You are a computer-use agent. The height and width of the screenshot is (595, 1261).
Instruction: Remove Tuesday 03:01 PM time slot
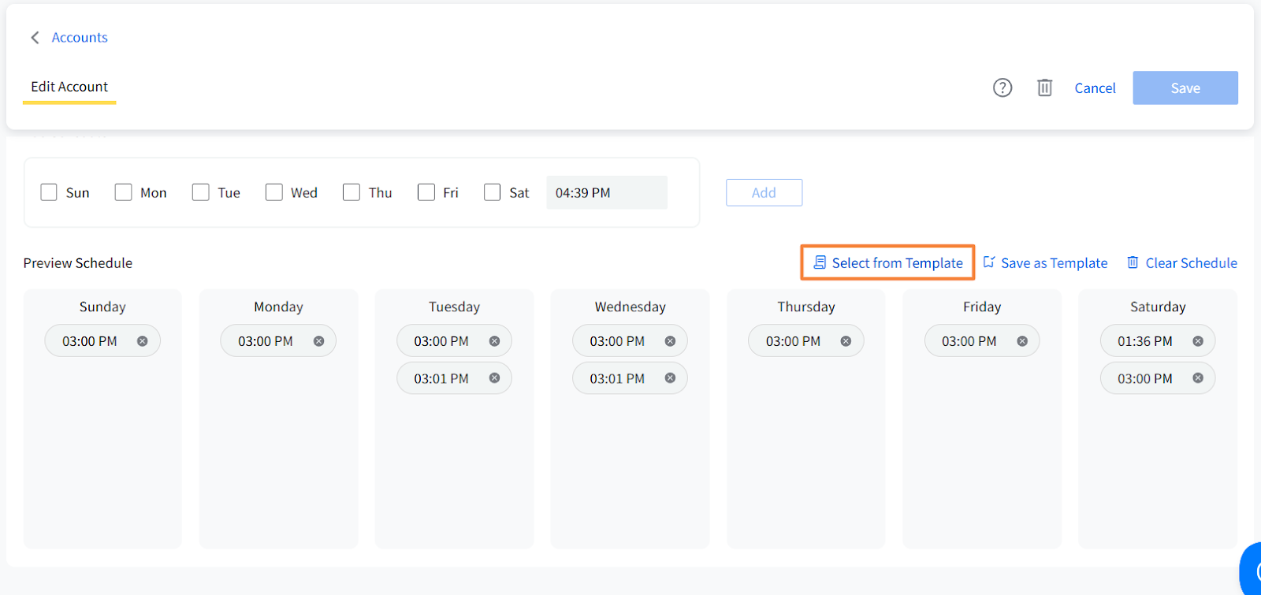pos(494,378)
